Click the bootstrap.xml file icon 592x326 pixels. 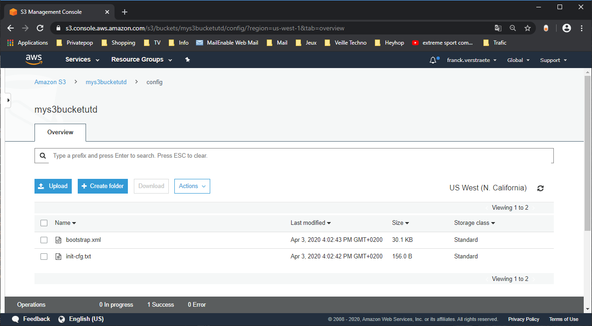point(58,240)
